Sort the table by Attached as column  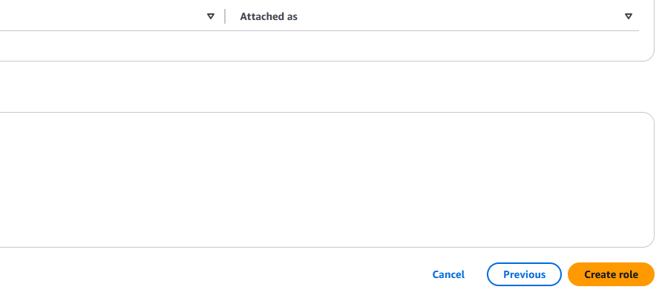269,16
